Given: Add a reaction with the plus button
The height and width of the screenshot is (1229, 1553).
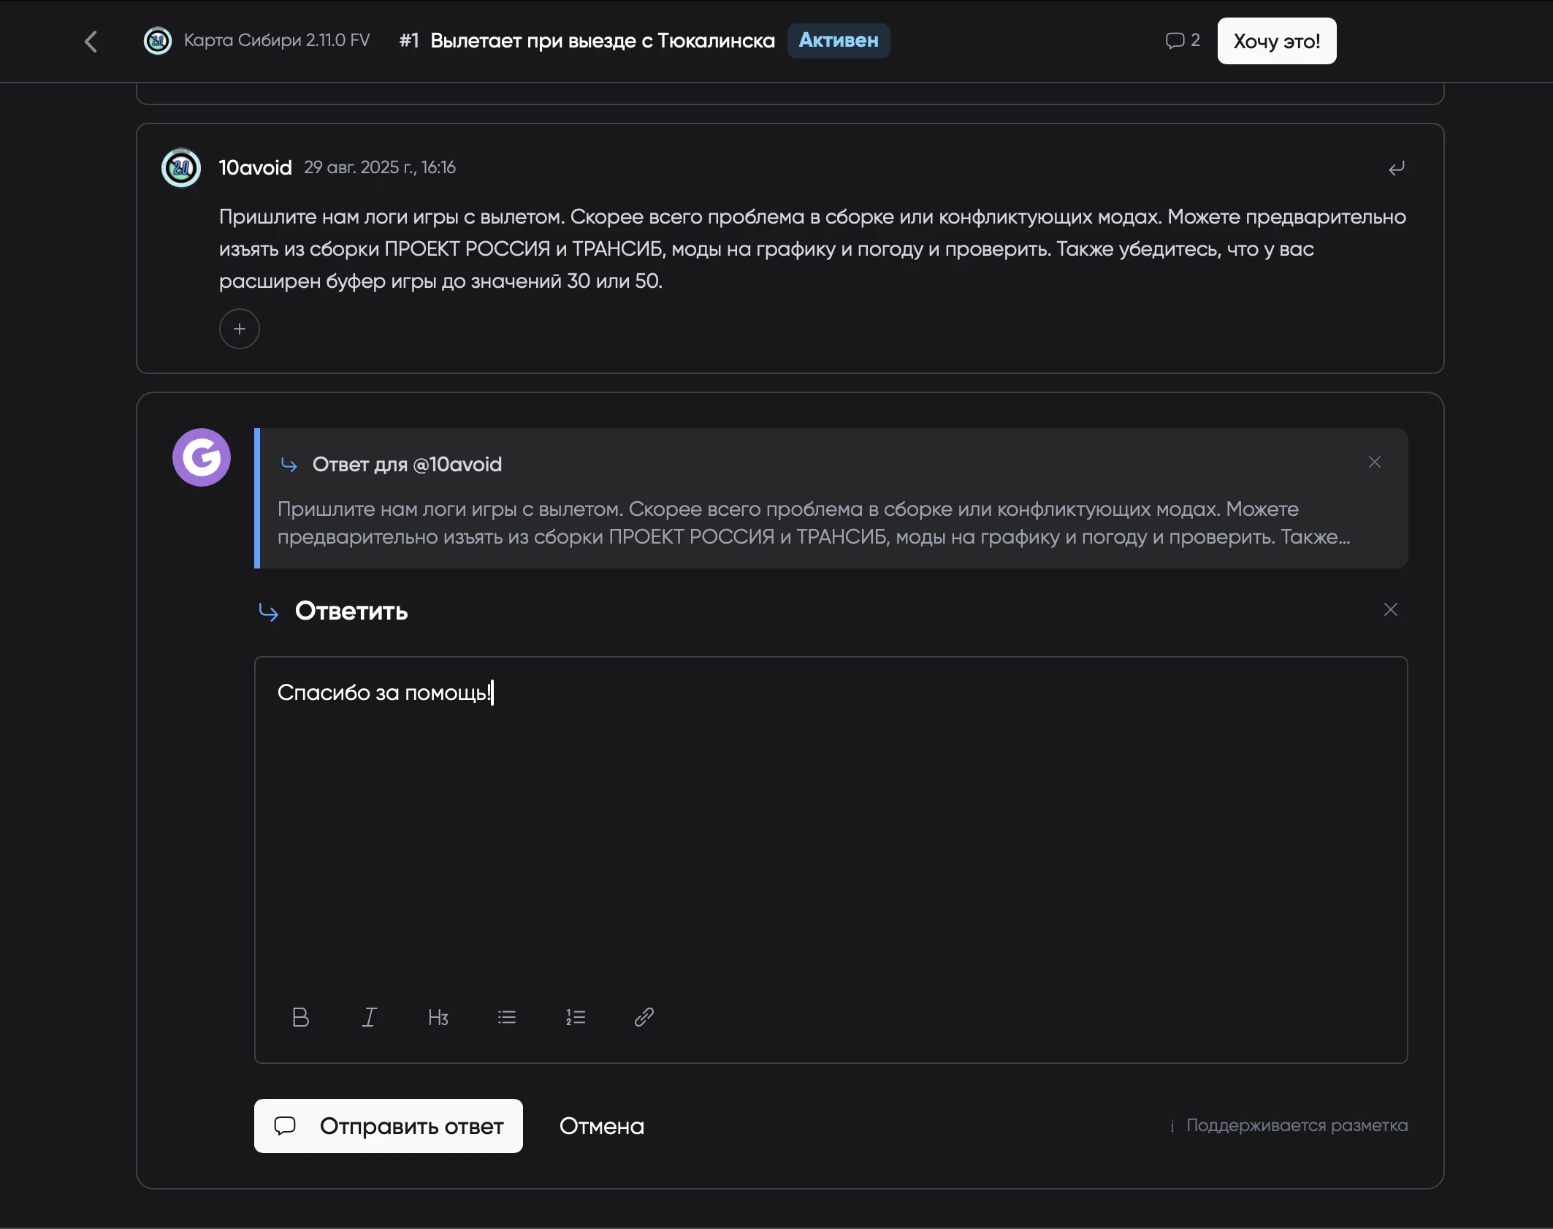Looking at the screenshot, I should click(240, 329).
